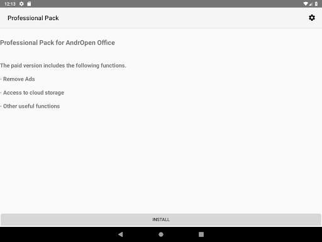
Task: Tap the 12:13 clock in the status bar
Action: click(x=10, y=4)
